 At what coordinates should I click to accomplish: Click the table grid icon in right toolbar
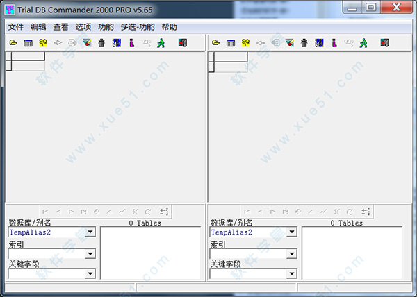(x=230, y=43)
